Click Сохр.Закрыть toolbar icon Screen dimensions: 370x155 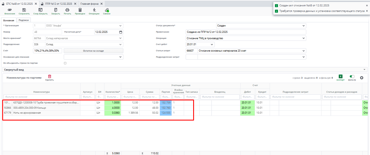pyautogui.click(x=40, y=10)
